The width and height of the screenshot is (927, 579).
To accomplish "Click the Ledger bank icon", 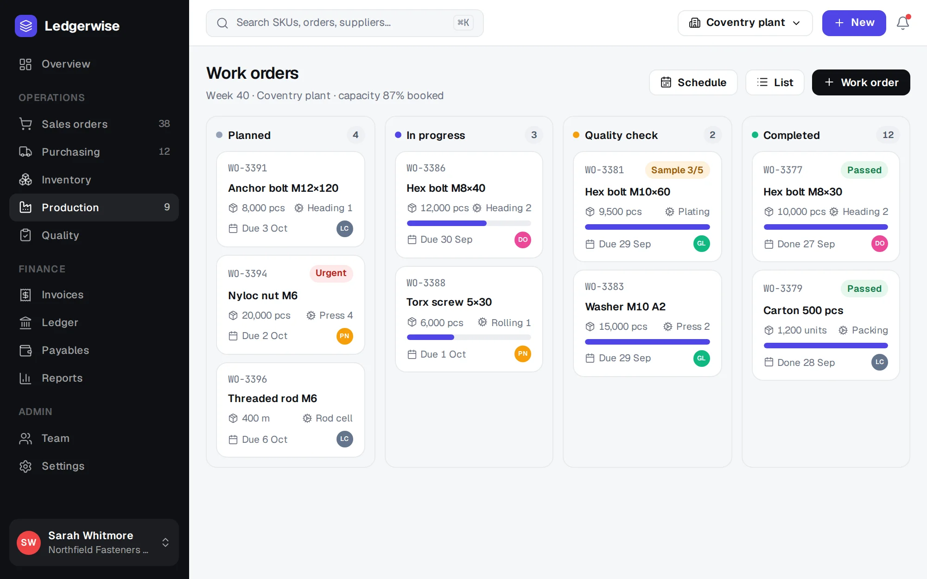I will (25, 322).
